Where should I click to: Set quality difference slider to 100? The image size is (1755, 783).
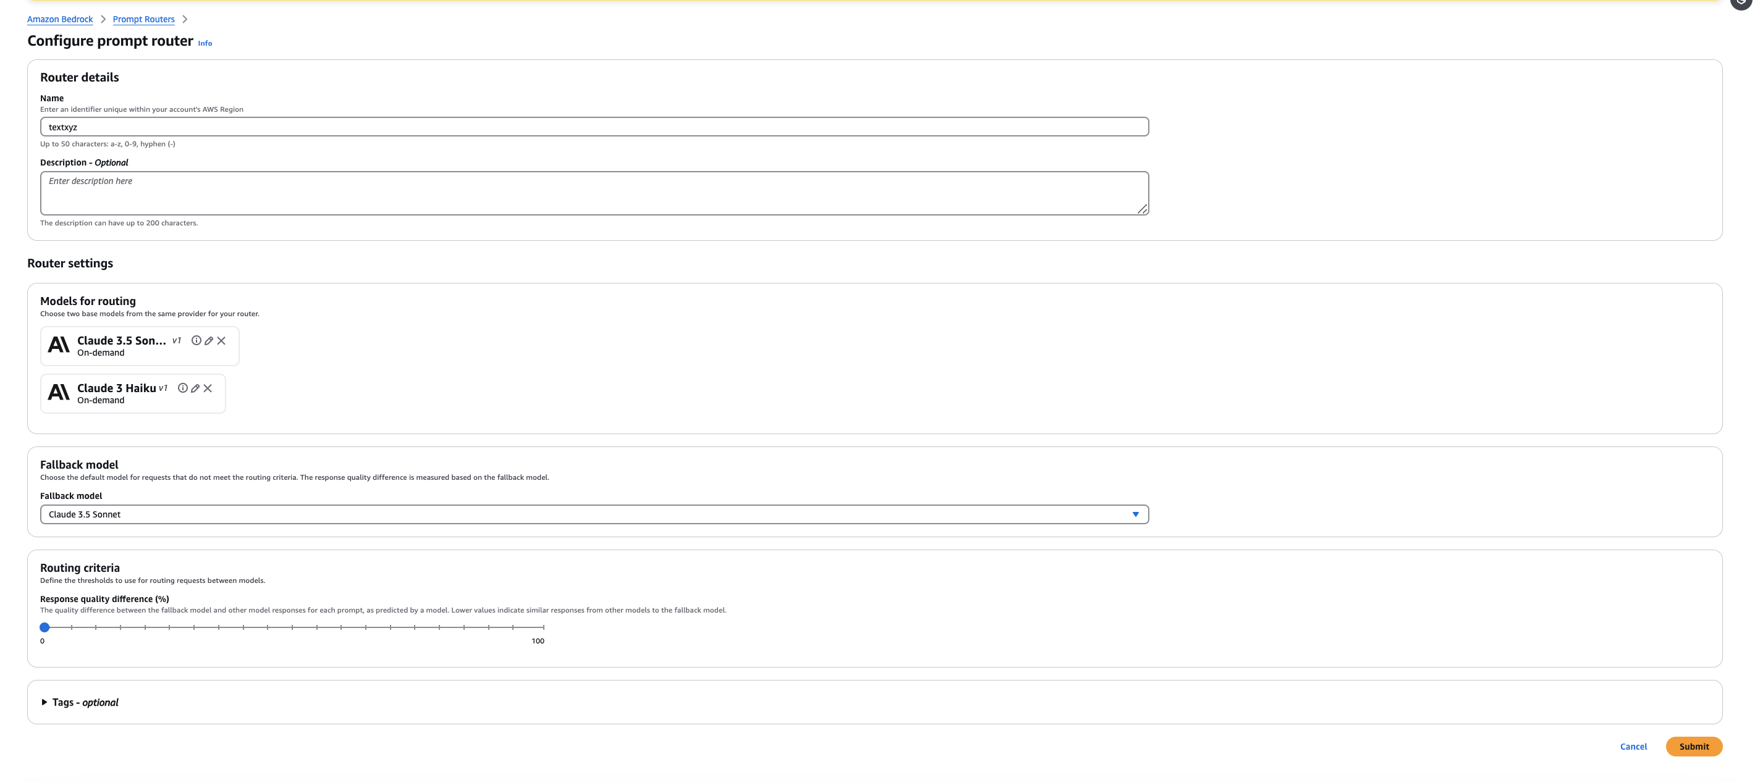(x=543, y=627)
